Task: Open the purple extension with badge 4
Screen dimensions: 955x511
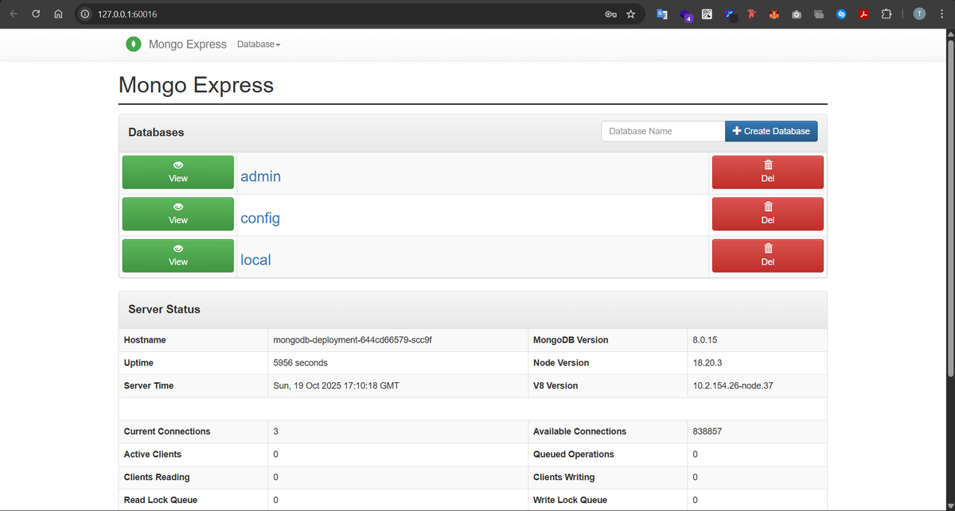Action: coord(685,15)
